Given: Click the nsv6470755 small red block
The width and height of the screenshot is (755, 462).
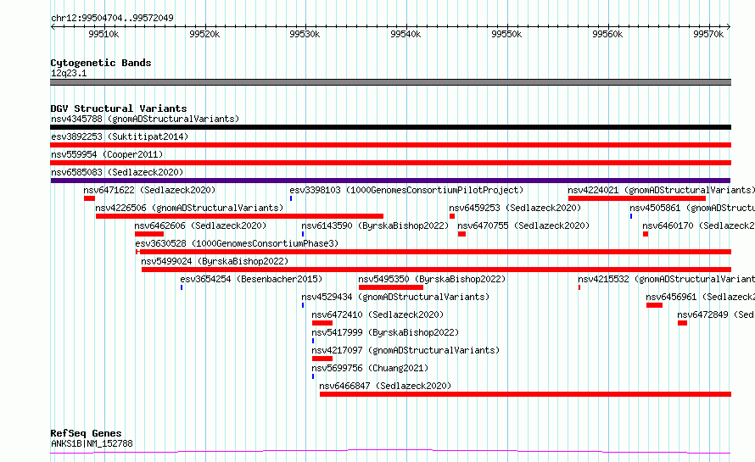Looking at the screenshot, I should pos(461,234).
